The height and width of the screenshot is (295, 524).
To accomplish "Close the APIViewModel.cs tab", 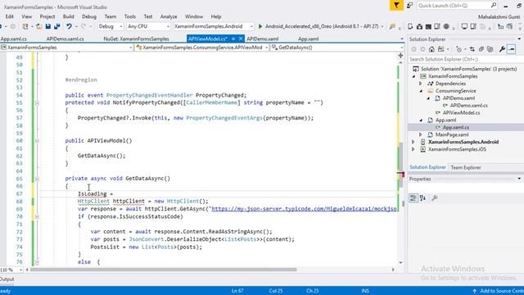I will (x=240, y=39).
